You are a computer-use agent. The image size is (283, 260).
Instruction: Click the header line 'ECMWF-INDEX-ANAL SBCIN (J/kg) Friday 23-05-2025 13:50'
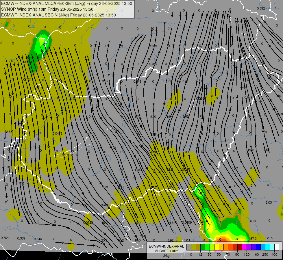coord(58,15)
